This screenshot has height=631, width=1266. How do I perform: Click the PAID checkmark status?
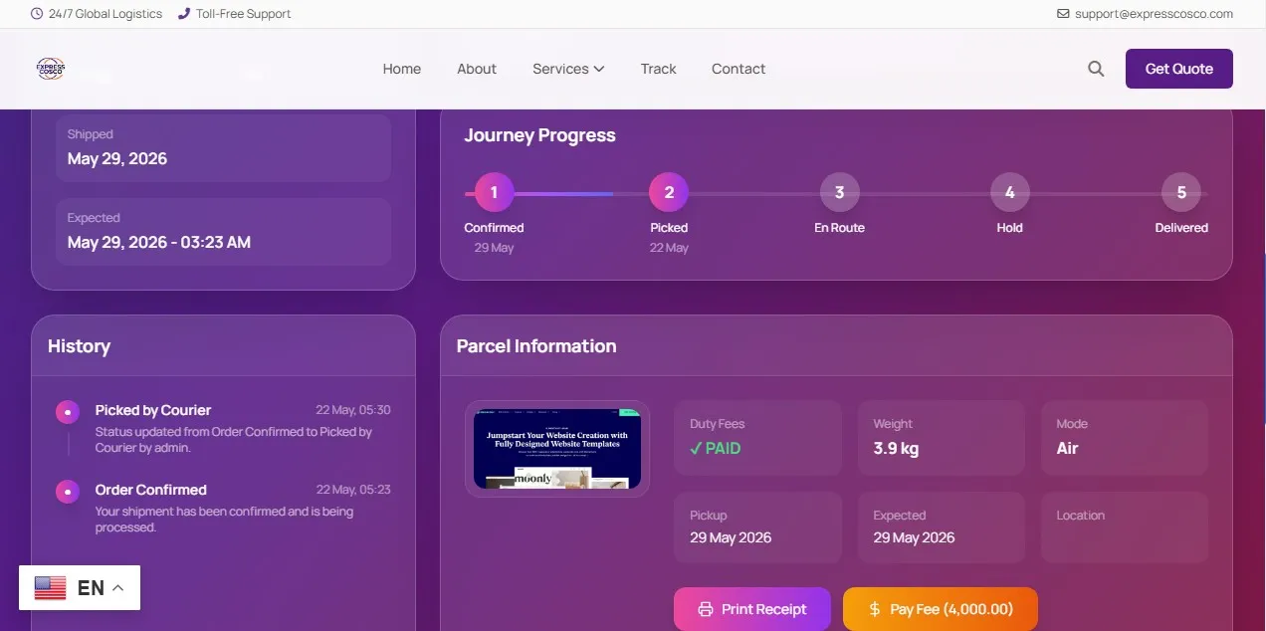coord(716,448)
